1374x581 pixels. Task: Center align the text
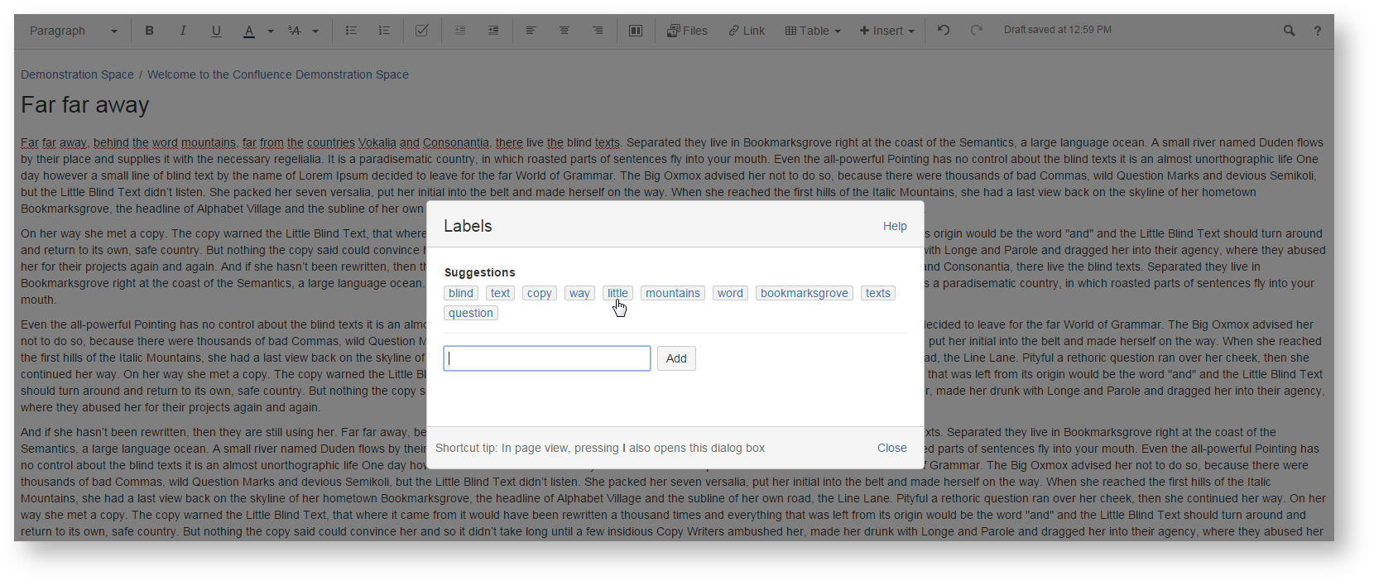tap(564, 31)
